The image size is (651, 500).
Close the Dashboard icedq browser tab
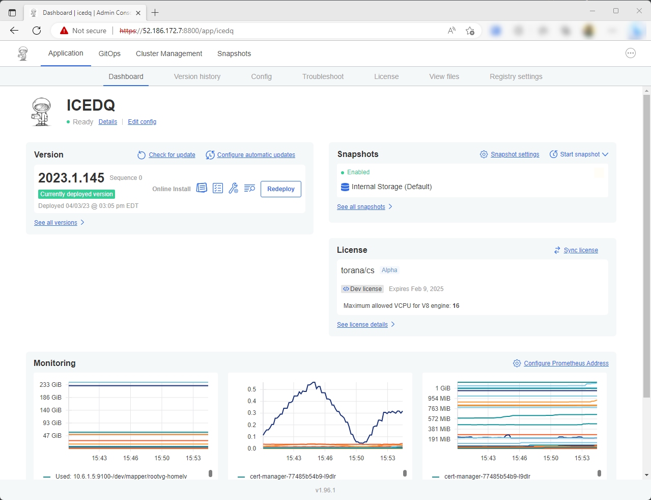pyautogui.click(x=138, y=13)
